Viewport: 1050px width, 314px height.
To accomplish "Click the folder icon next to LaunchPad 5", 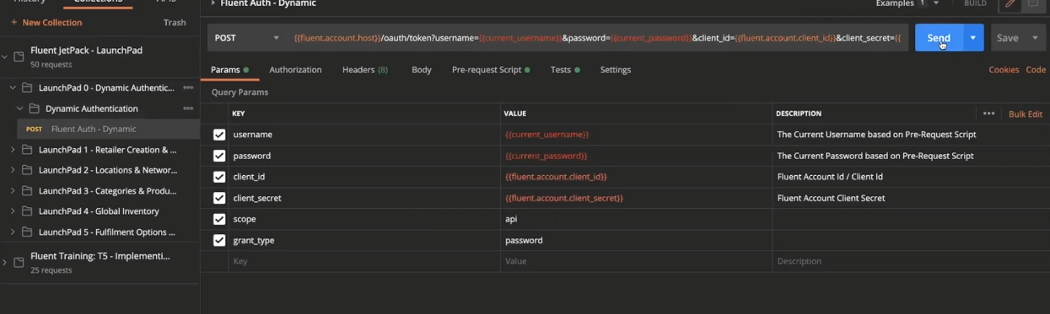I will click(x=27, y=232).
